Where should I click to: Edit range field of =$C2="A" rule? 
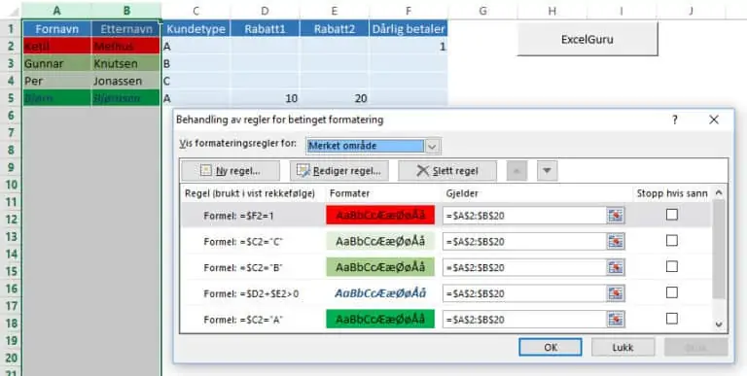click(524, 320)
